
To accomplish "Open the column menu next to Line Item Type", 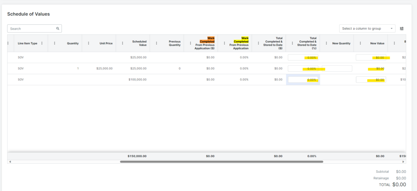I will [x=42, y=43].
